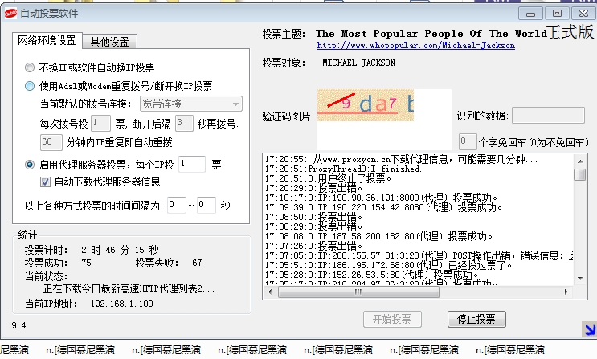This screenshot has width=597, height=359.
Task: Click log line with IP 190.220.154.42:8080
Action: [x=383, y=207]
